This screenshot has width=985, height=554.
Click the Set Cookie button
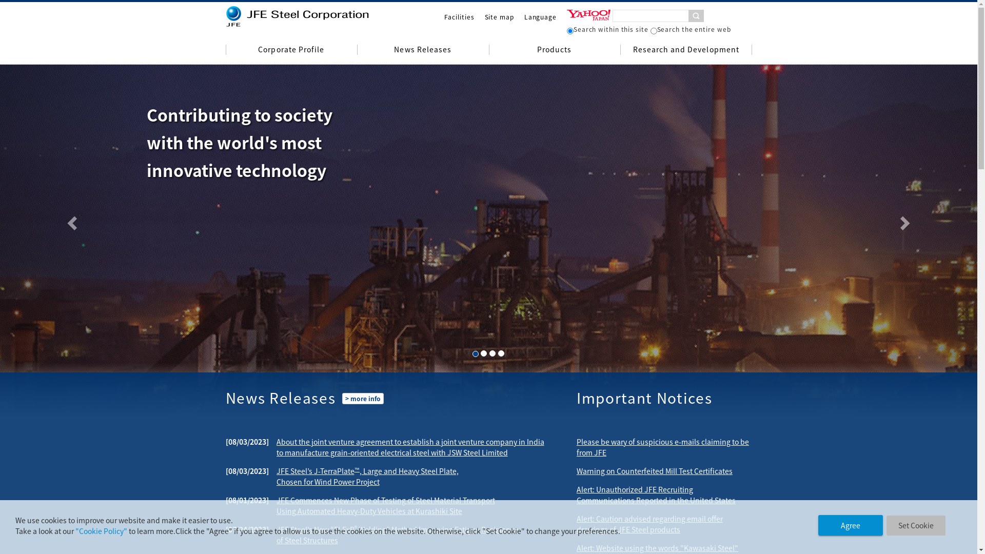916,525
